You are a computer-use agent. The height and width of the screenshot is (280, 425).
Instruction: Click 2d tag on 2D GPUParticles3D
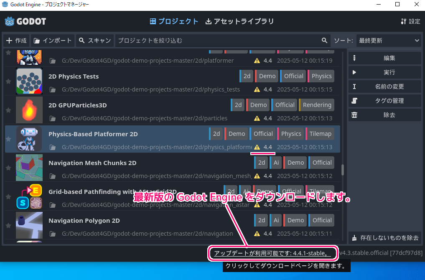click(238, 105)
